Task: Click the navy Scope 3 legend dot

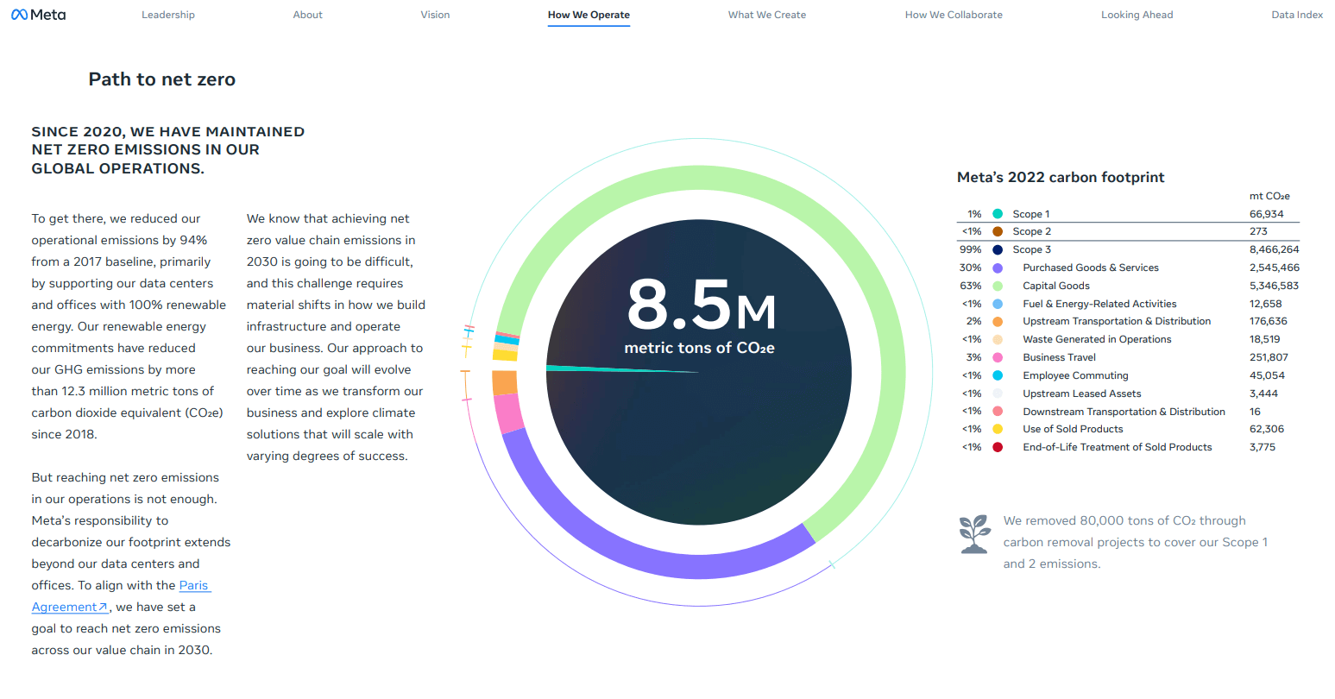Action: coord(996,249)
